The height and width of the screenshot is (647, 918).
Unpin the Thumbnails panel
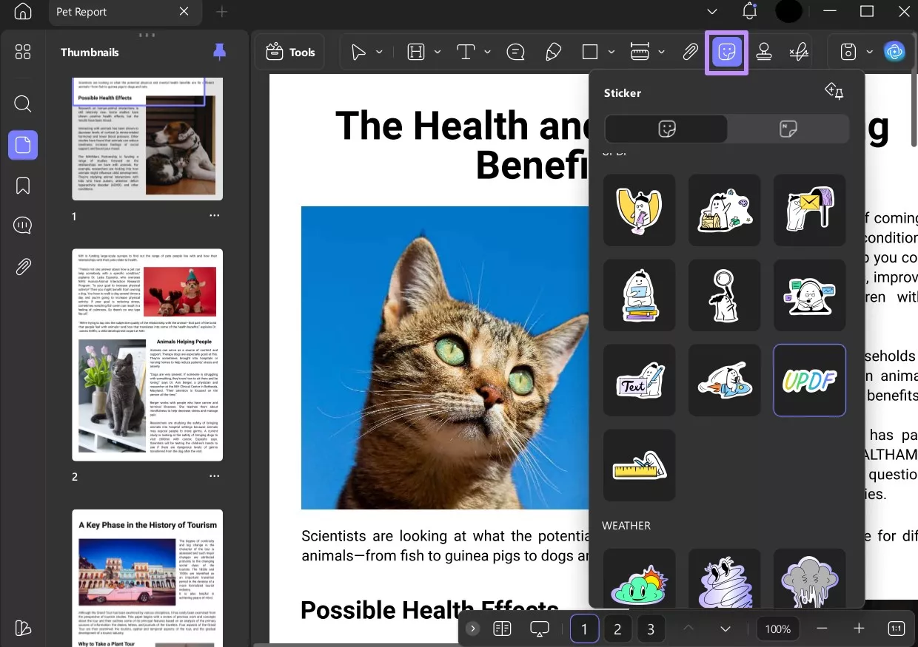(x=219, y=50)
